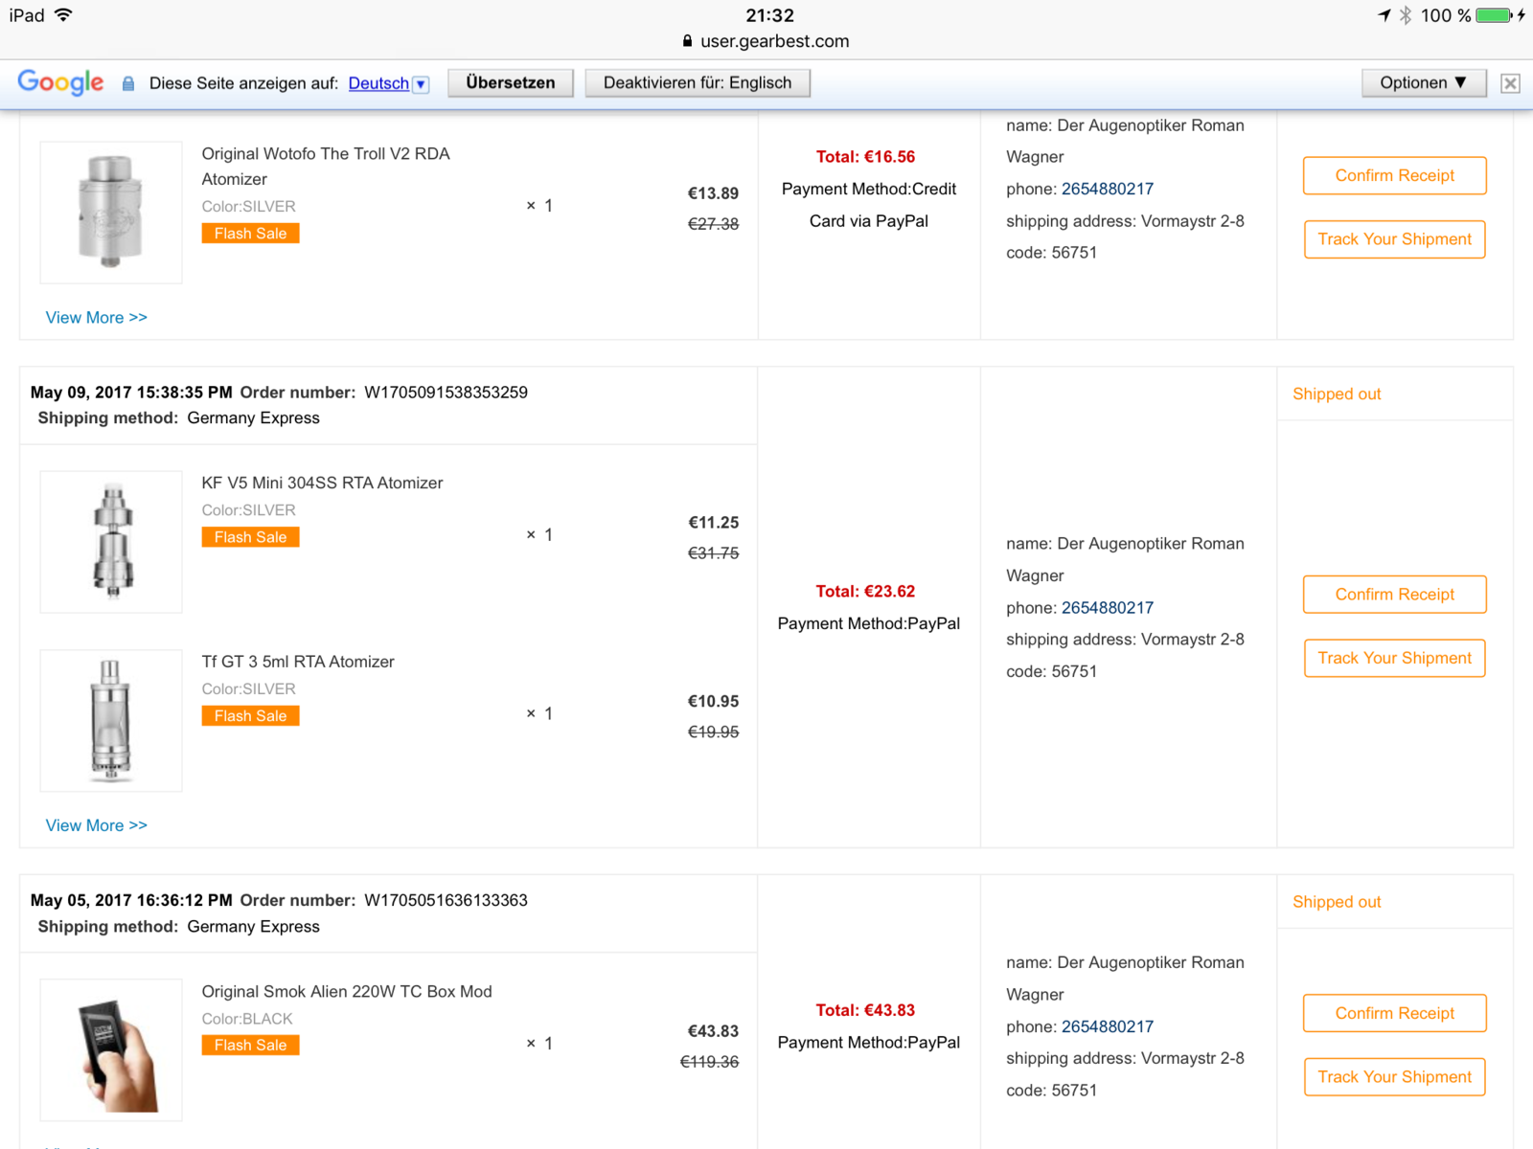Track Your Shipment for the €23.62 order
This screenshot has height=1149, width=1533.
tap(1395, 659)
